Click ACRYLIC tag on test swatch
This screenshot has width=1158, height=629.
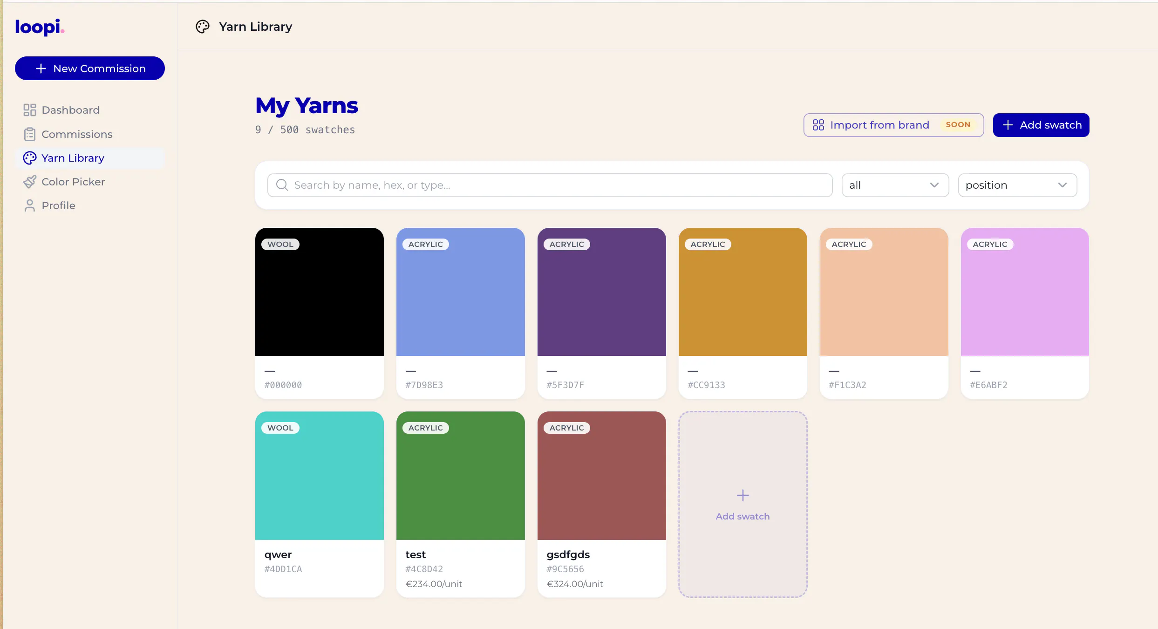[x=426, y=428]
